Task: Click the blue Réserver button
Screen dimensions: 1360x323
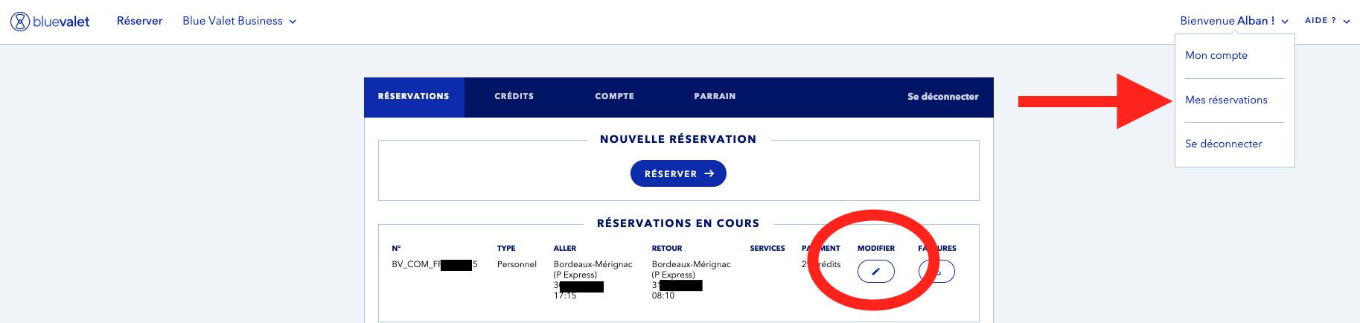Action: 678,173
